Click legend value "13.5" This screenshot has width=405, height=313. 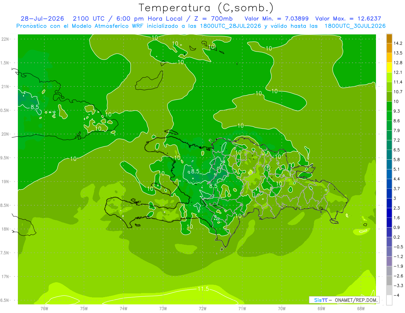[x=398, y=53]
